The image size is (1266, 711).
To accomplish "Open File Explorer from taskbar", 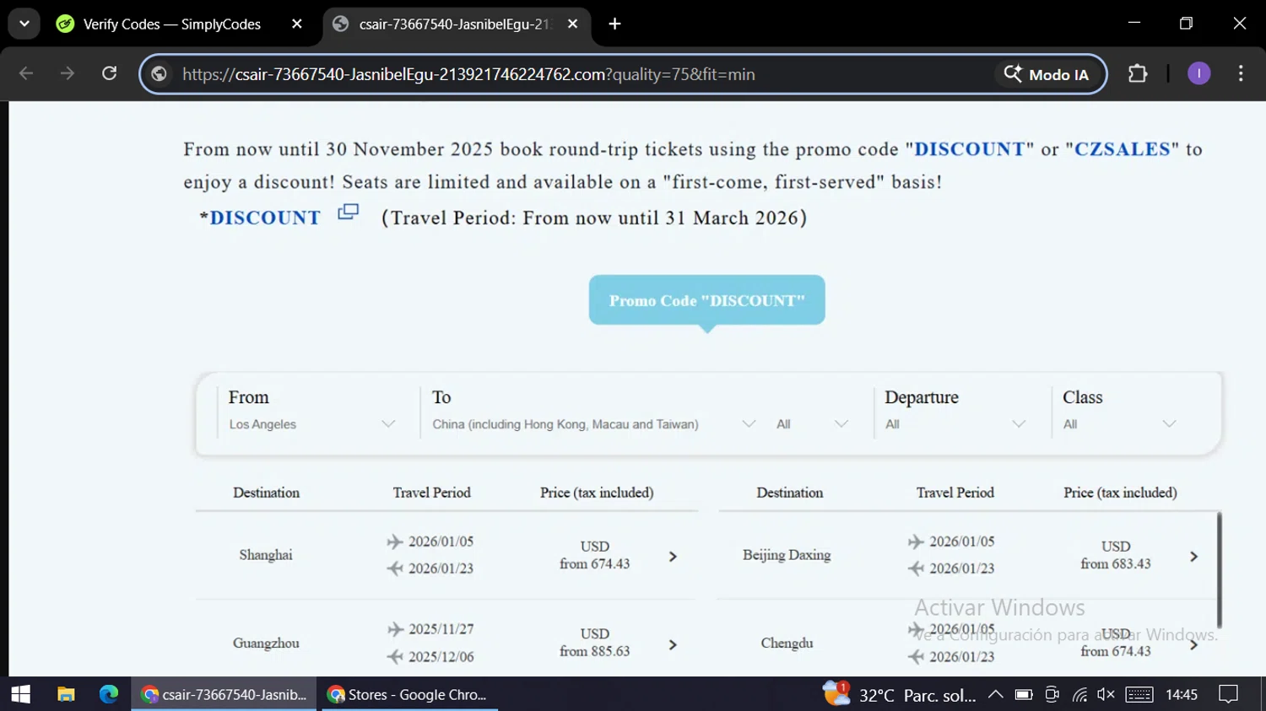I will point(66,694).
